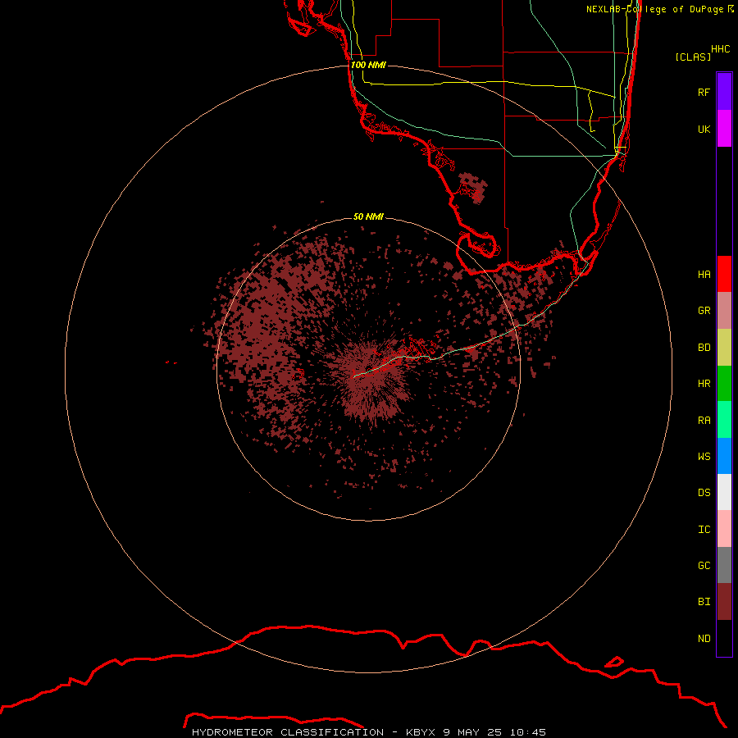Click the 100 NMI range ring label
The height and width of the screenshot is (738, 738).
coord(368,65)
